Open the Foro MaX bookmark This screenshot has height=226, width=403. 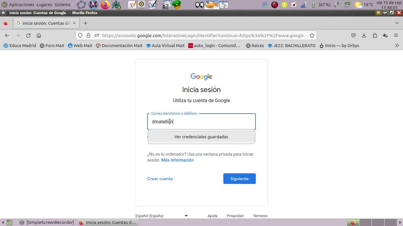tap(52, 46)
